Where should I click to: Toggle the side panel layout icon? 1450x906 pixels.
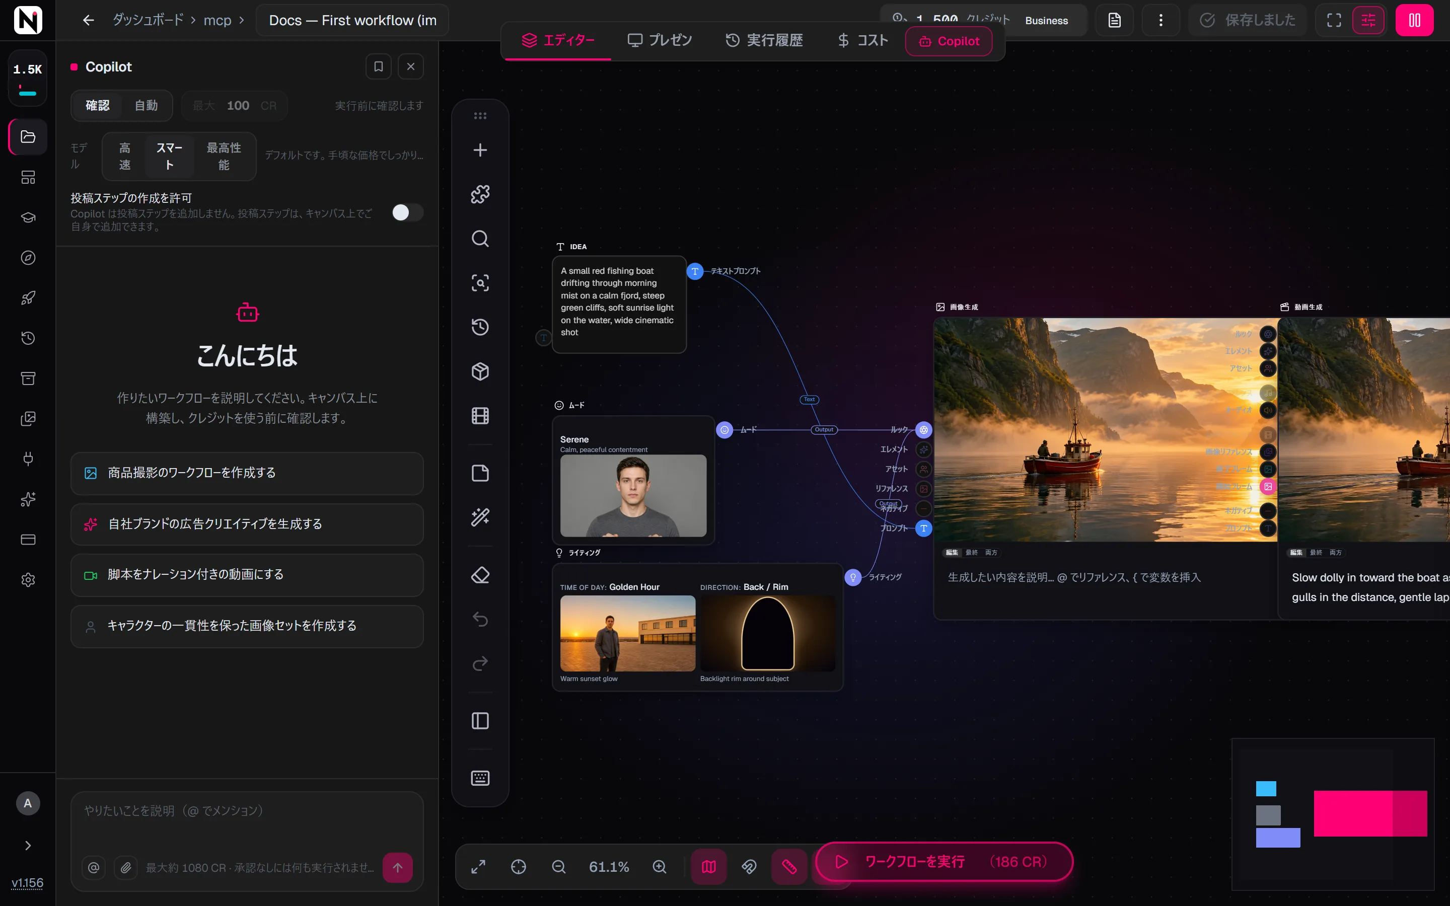pyautogui.click(x=480, y=720)
